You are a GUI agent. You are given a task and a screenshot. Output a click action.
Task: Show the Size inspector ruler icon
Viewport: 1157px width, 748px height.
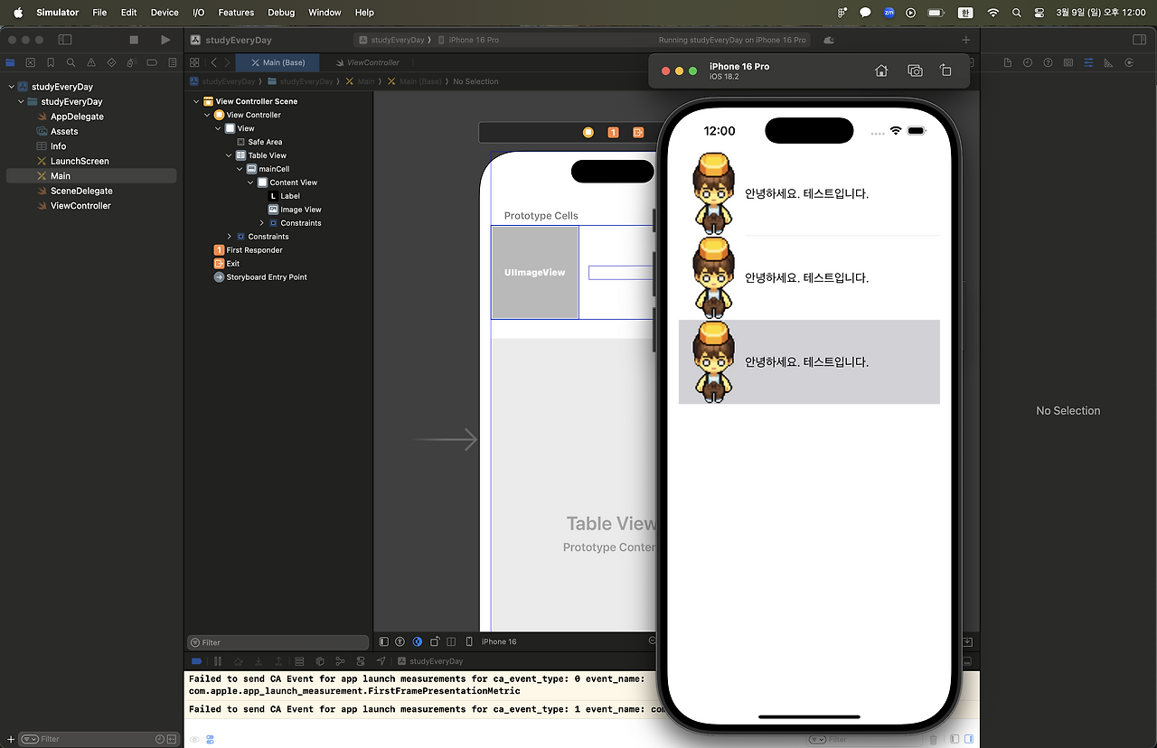(x=1108, y=62)
